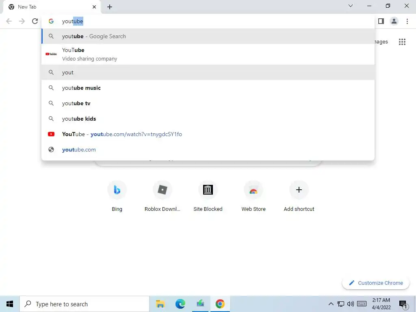416x312 pixels.
Task: Pick the 'youtube kids' suggestion
Action: [208, 119]
